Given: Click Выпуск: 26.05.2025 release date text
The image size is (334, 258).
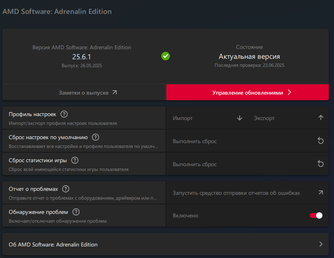Looking at the screenshot, I should pos(82,66).
